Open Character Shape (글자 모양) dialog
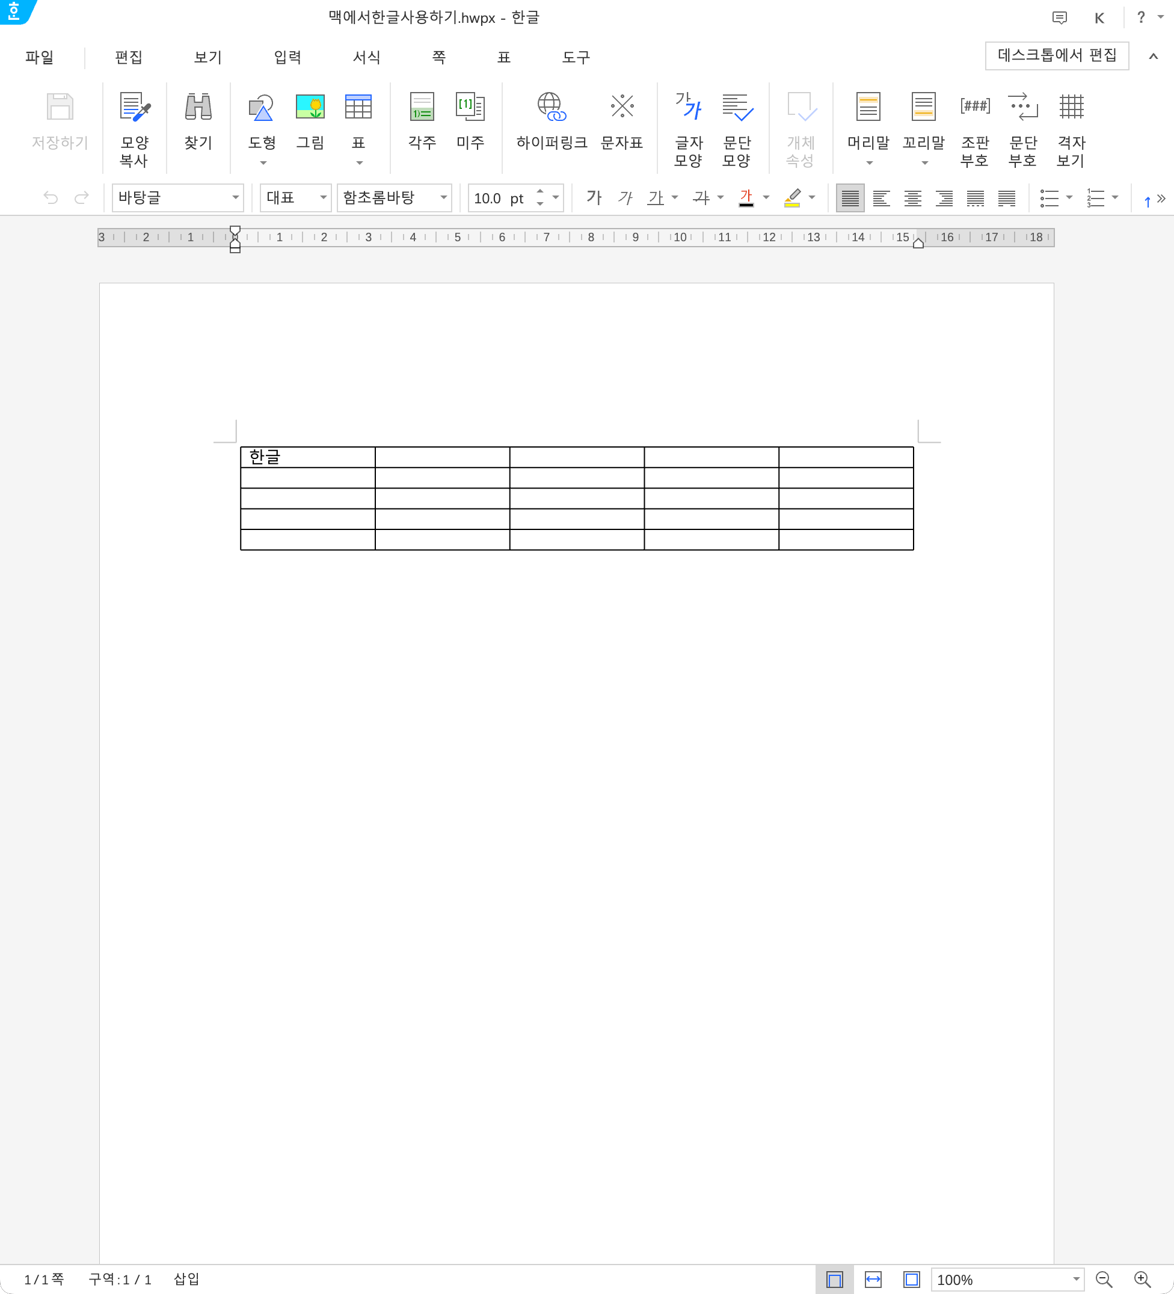Screen dimensions: 1174x1294 click(x=688, y=107)
